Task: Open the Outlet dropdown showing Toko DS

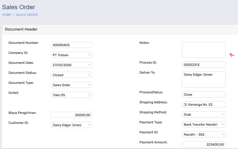Action: click(71, 95)
